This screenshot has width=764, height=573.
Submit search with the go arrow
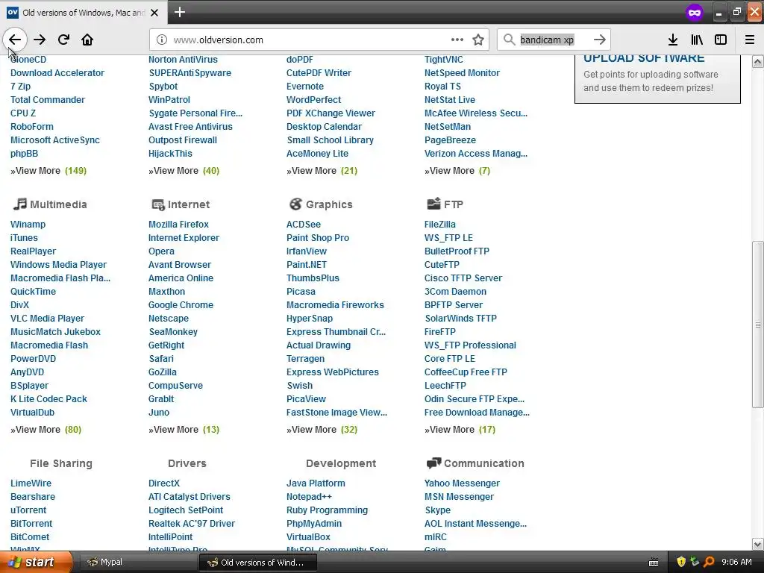click(600, 40)
